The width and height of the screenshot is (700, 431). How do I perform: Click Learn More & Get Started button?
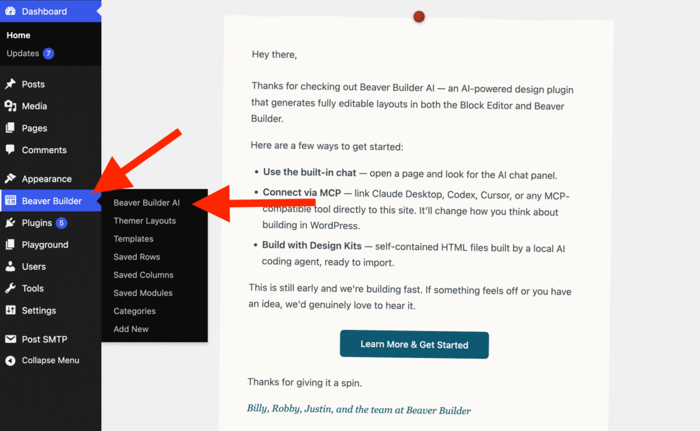coord(414,344)
